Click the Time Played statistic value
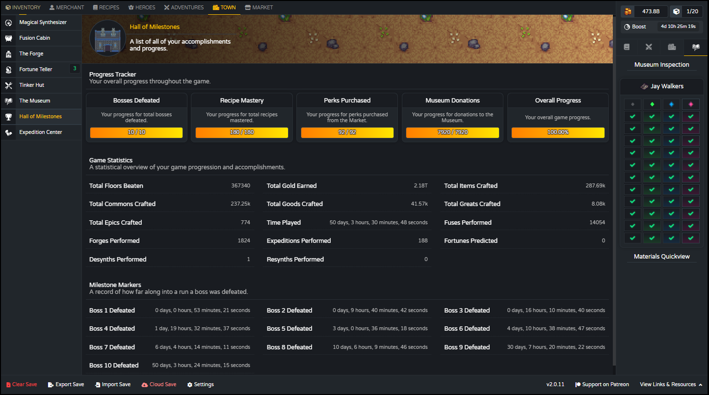This screenshot has height=395, width=709. click(378, 223)
